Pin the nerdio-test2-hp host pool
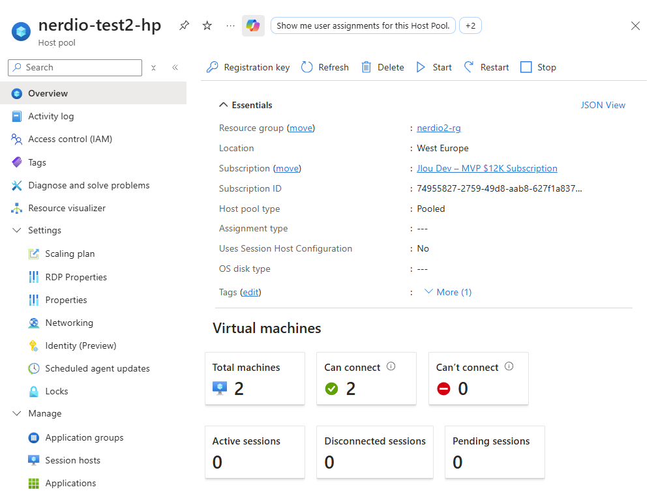Image resolution: width=656 pixels, height=496 pixels. [x=184, y=25]
